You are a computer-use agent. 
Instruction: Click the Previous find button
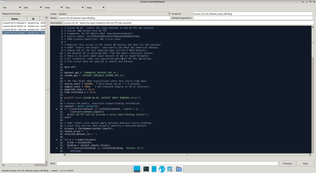287,163
